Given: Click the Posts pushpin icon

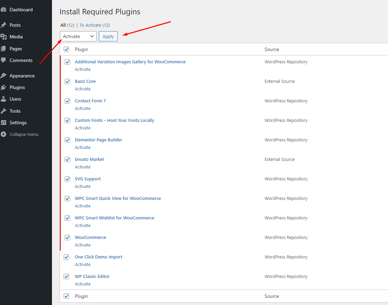Looking at the screenshot, I should tap(3, 25).
